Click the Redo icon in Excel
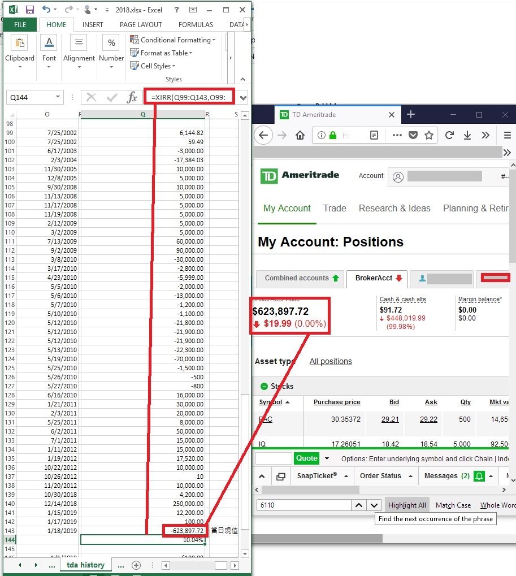 (68, 10)
